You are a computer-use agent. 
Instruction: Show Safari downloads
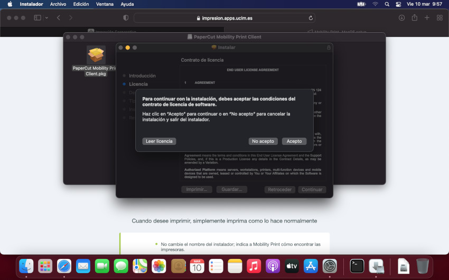pyautogui.click(x=401, y=18)
